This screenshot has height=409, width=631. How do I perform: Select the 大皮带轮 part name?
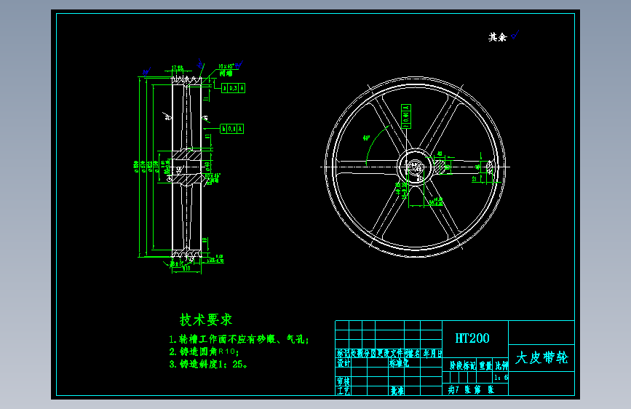coord(541,357)
